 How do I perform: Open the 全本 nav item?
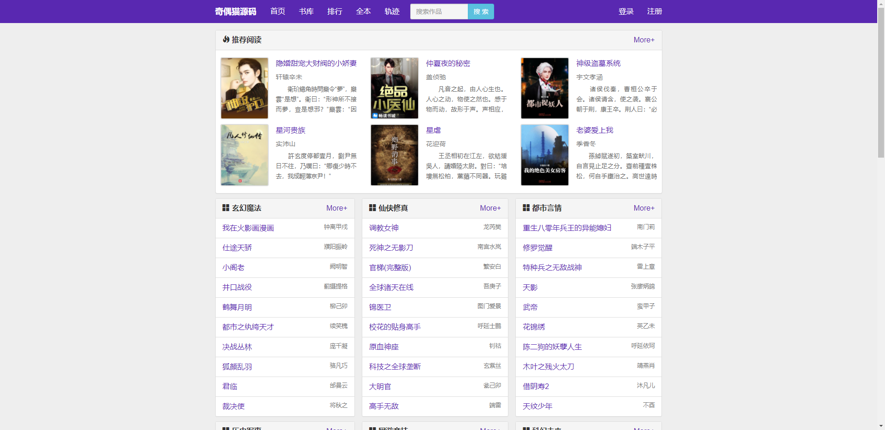(363, 12)
